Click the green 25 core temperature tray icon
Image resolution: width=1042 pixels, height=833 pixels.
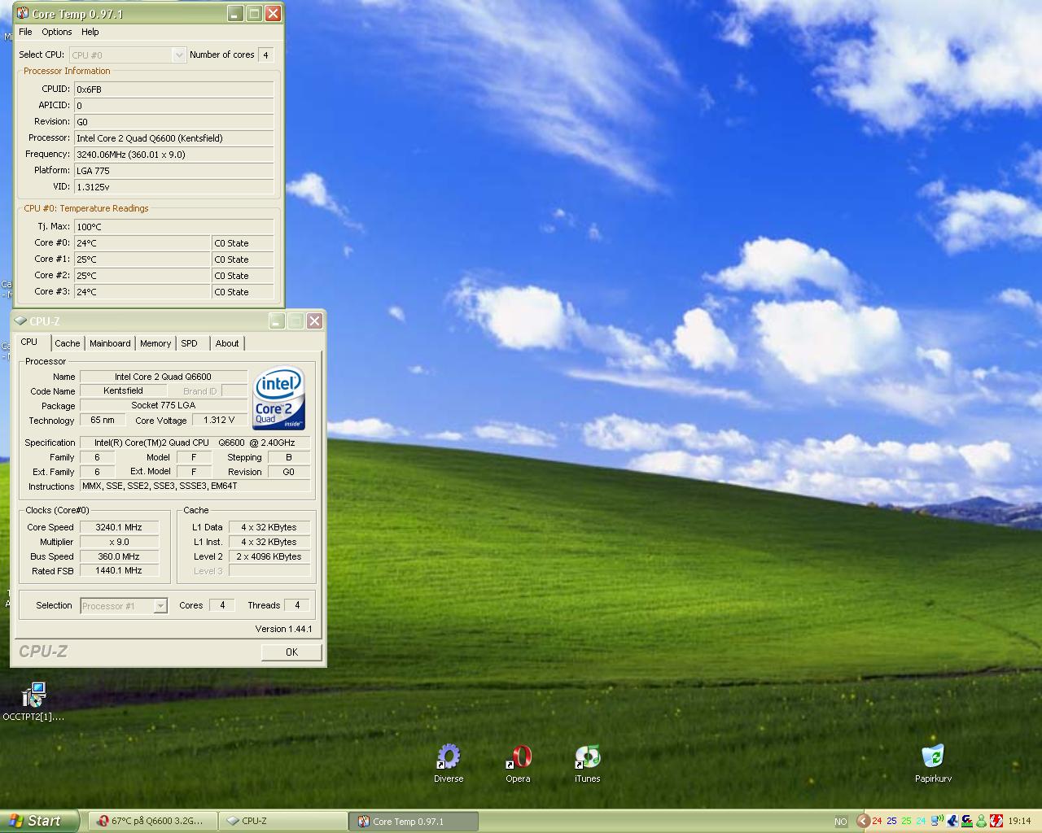tap(906, 821)
